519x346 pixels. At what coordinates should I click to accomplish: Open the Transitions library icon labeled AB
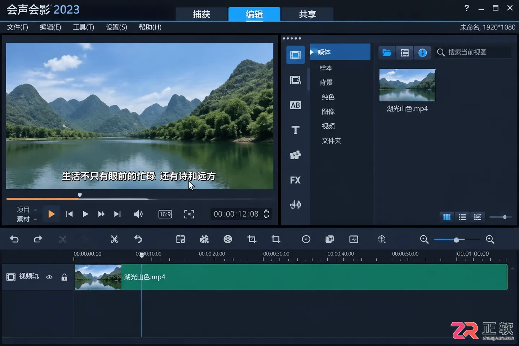(296, 105)
